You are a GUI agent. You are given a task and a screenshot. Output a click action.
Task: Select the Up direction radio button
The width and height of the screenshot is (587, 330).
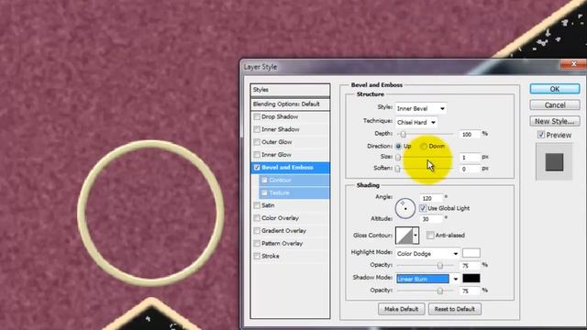pos(398,146)
